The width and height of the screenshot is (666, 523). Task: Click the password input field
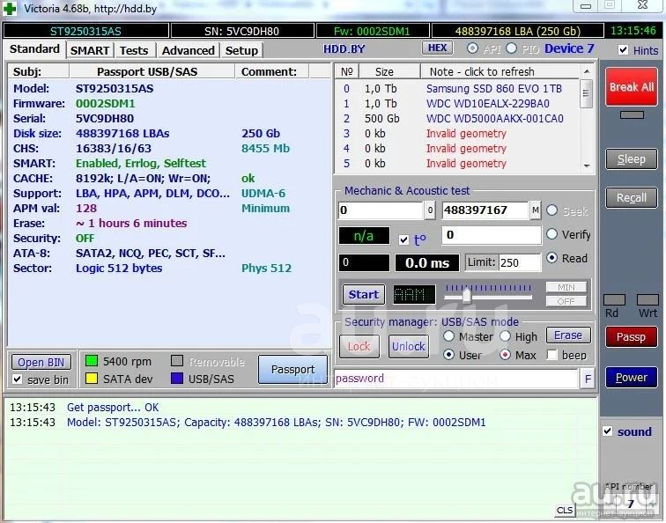pos(456,379)
